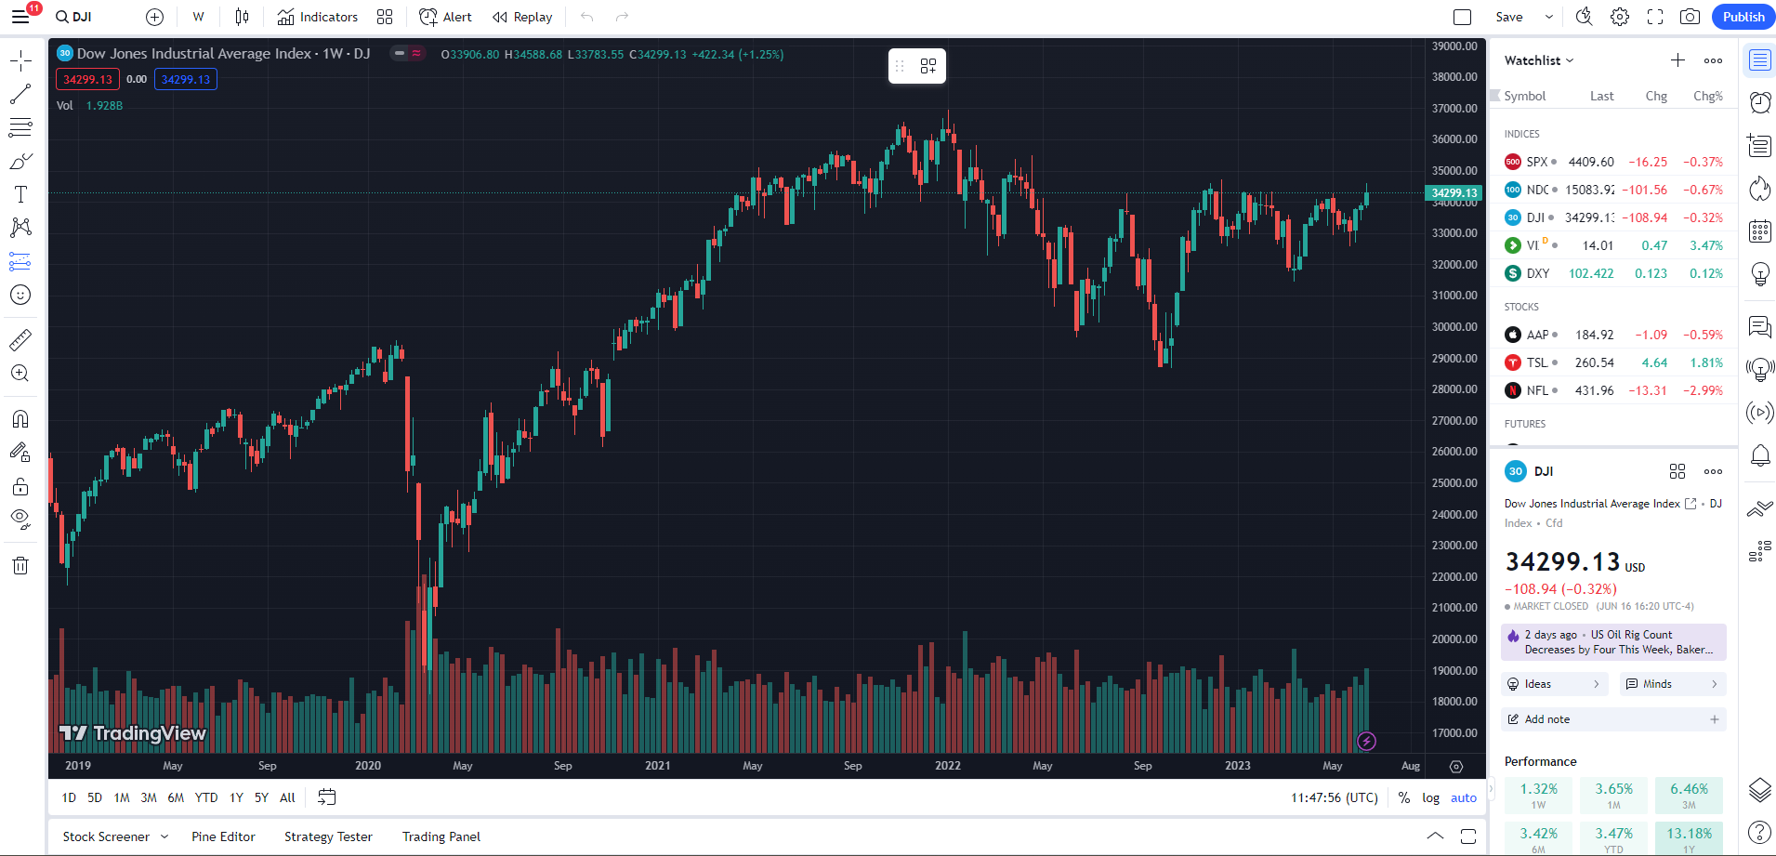Select the crosshair cursor tool

(20, 61)
